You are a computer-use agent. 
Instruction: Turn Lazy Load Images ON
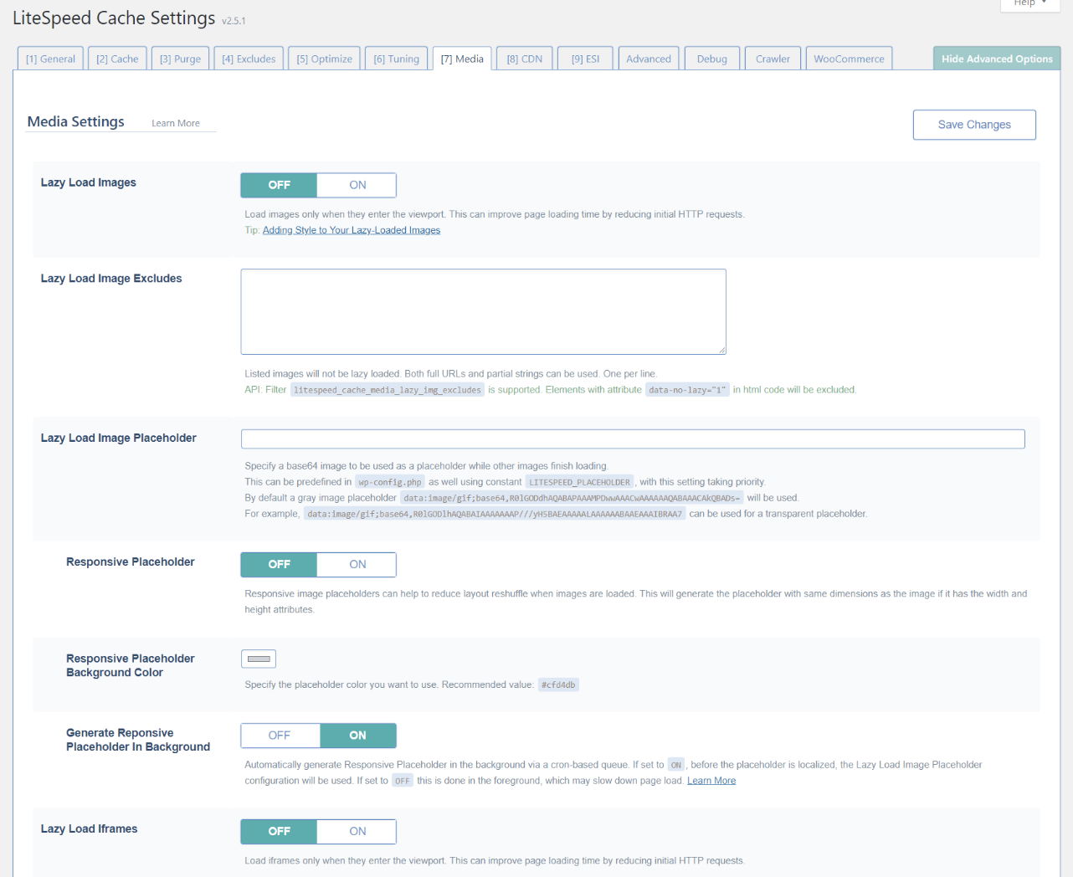tap(357, 185)
